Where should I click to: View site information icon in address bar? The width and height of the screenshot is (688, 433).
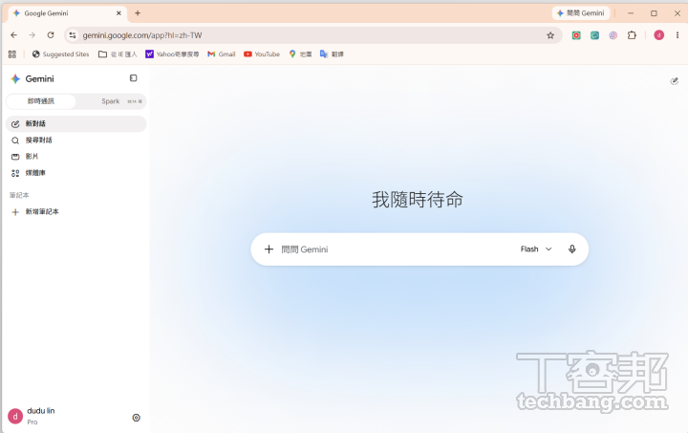point(73,35)
